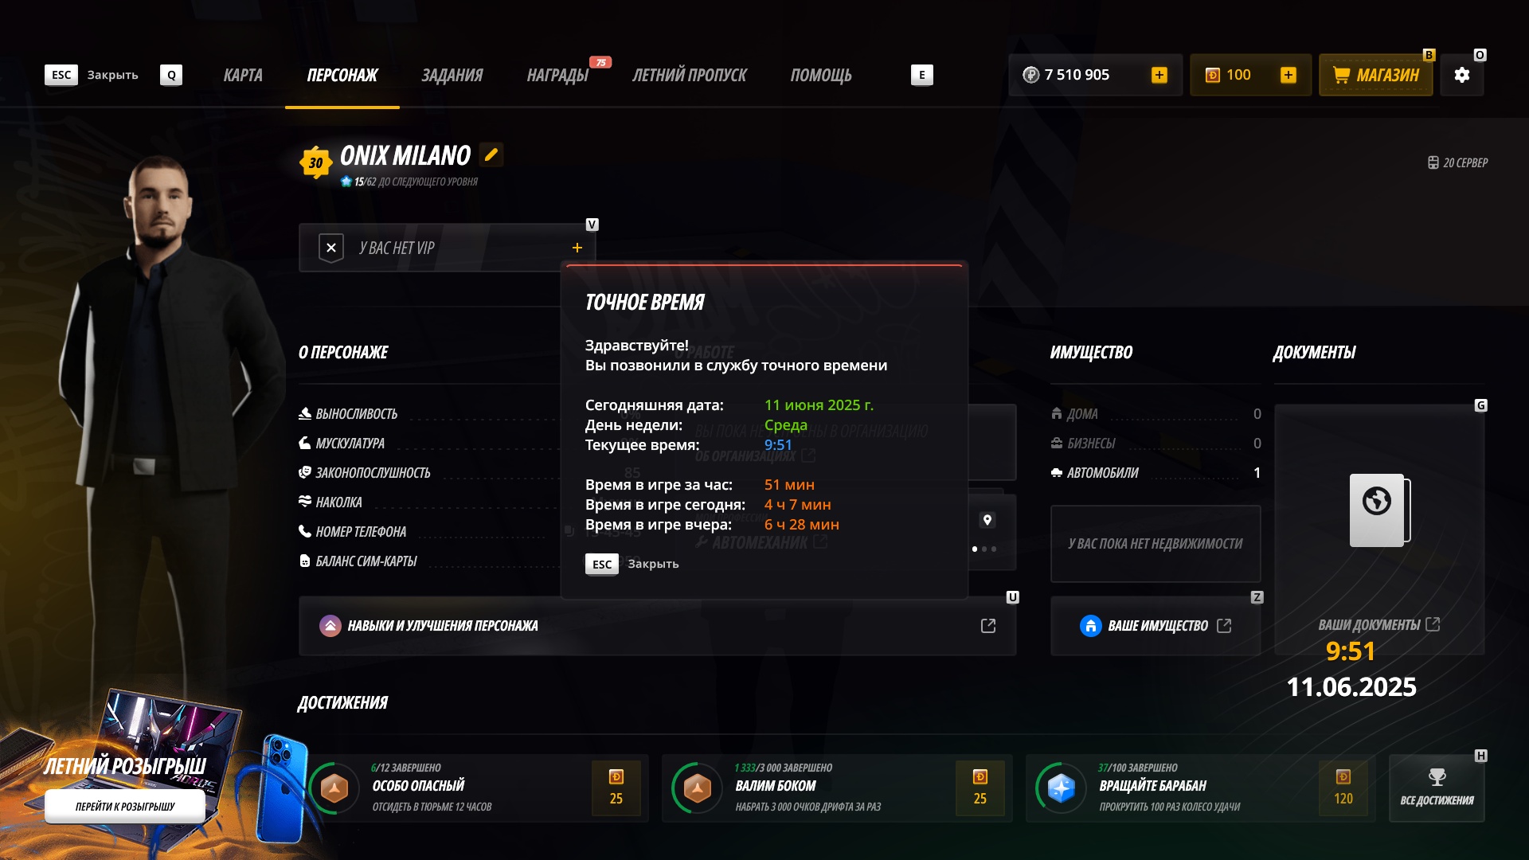Open the Помощь tab
The width and height of the screenshot is (1529, 860).
(x=821, y=75)
